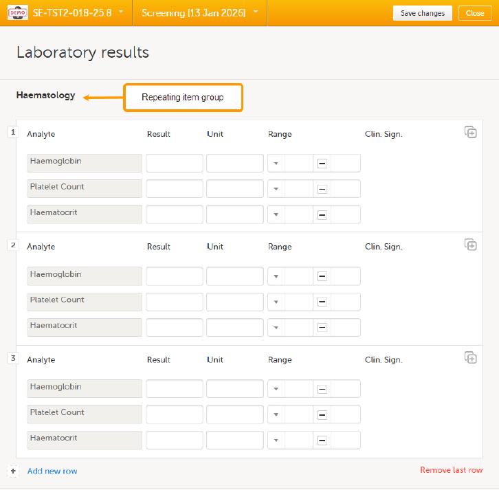Open range dropdown for row 1 Haemoglobin
Viewport: 499px width, 490px height.
tap(276, 164)
